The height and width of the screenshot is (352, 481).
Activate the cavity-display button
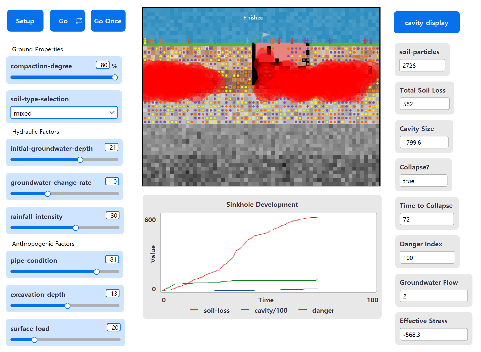[426, 22]
